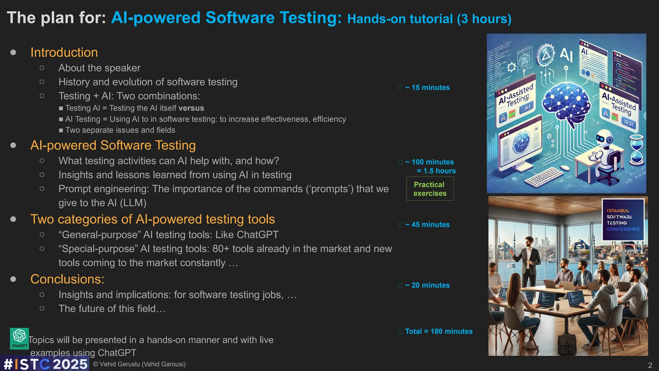Click the small box before '15 minutes'

point(400,88)
